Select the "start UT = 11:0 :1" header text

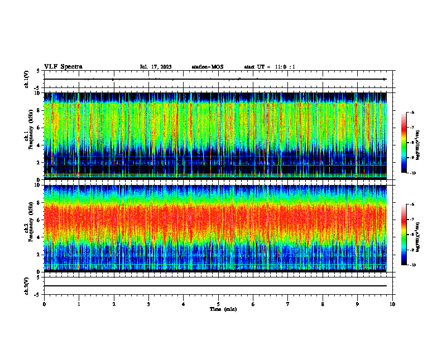[x=270, y=67]
